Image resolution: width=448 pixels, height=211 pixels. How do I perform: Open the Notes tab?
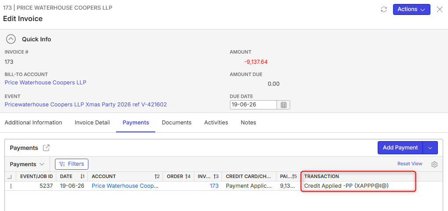[x=248, y=123]
